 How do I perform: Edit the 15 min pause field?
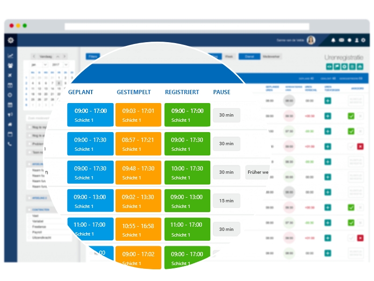coord(226,201)
